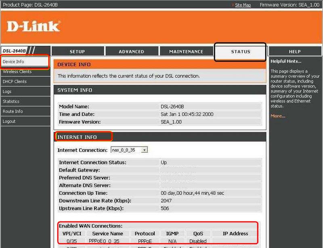Click the Helpful Hints... heading
323x248 pixels.
click(286, 61)
